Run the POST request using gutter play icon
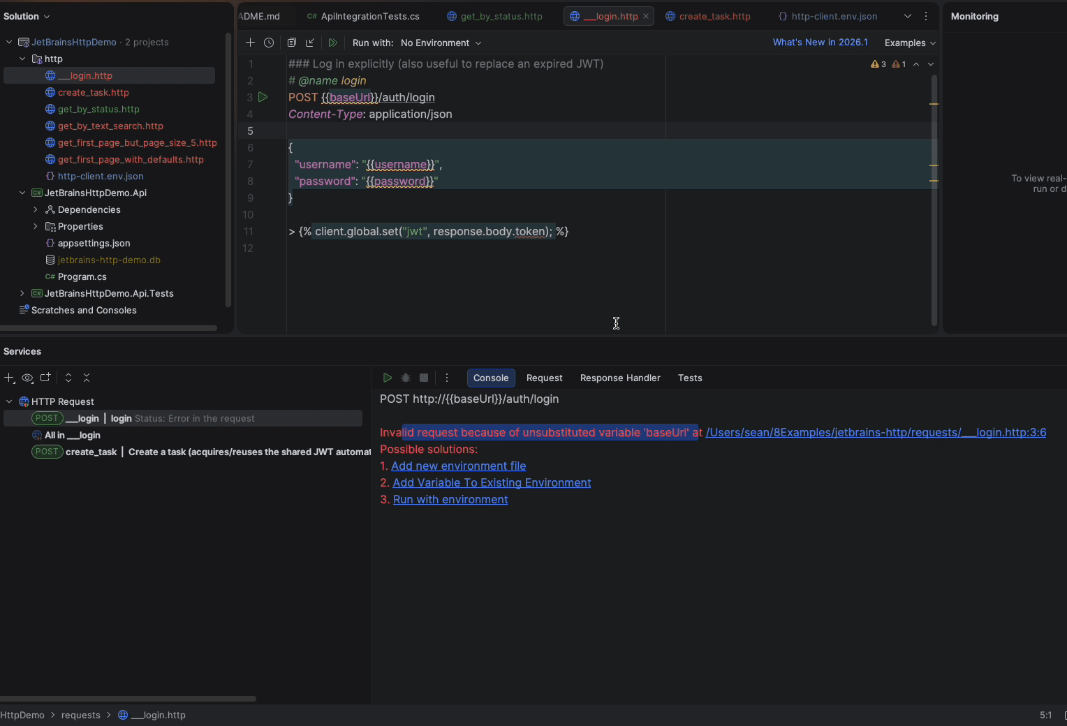The width and height of the screenshot is (1067, 726). [263, 97]
